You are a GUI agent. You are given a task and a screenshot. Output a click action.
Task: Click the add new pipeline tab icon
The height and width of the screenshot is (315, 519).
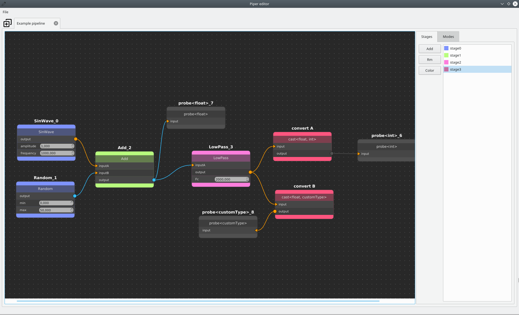click(7, 23)
